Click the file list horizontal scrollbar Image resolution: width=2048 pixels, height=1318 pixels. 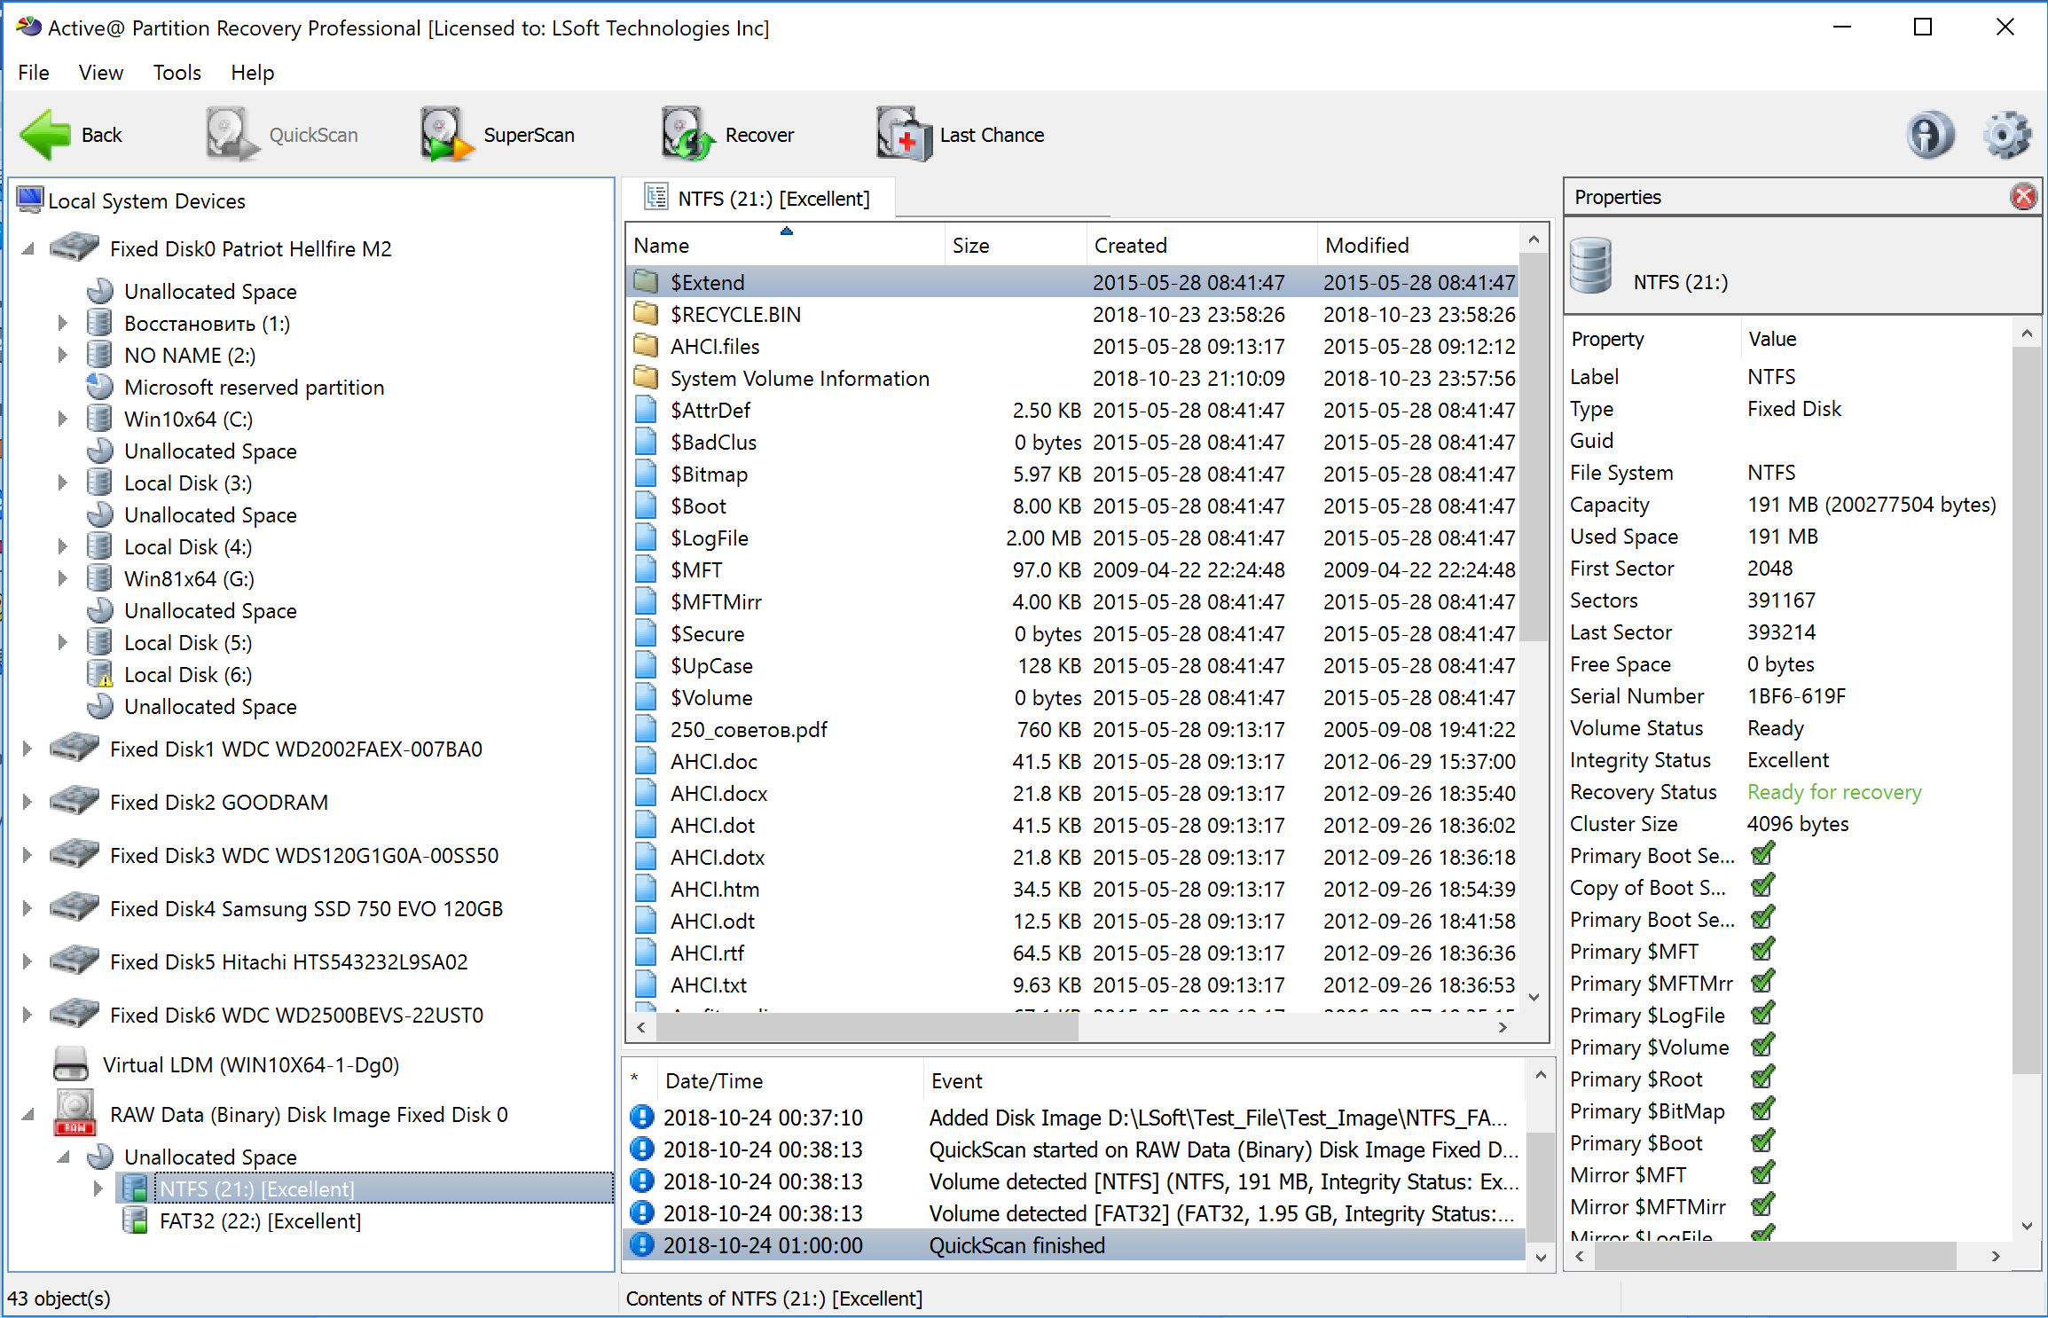[x=867, y=1027]
